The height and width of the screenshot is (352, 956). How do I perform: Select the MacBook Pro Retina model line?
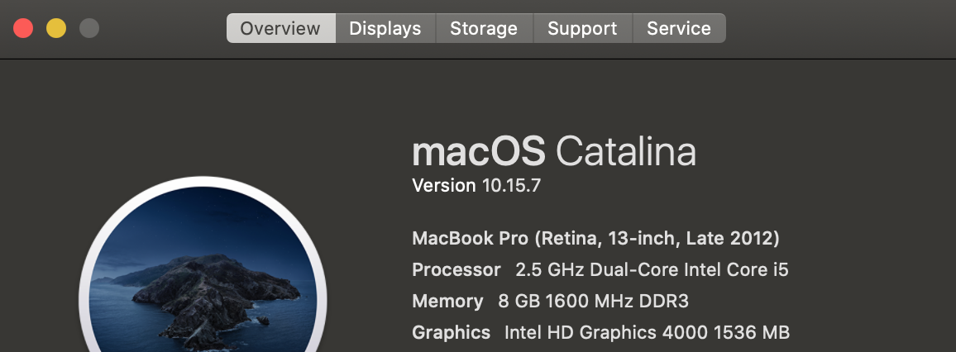595,239
